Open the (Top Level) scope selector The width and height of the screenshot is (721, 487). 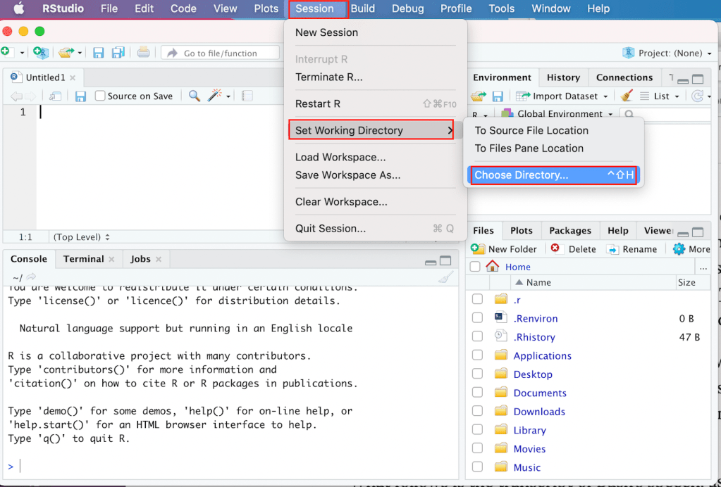[x=82, y=237]
